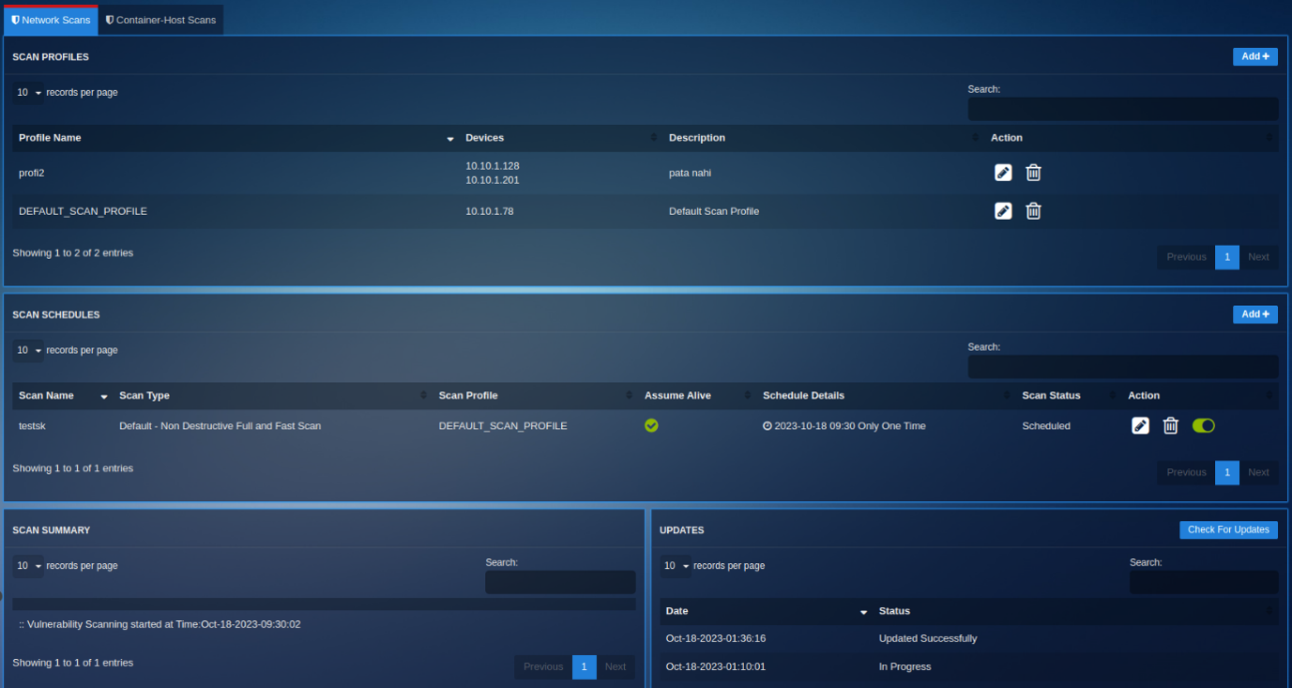Screen dimensions: 1292x688
Task: Open Scan Summary records per page dropdown
Action: (28, 566)
